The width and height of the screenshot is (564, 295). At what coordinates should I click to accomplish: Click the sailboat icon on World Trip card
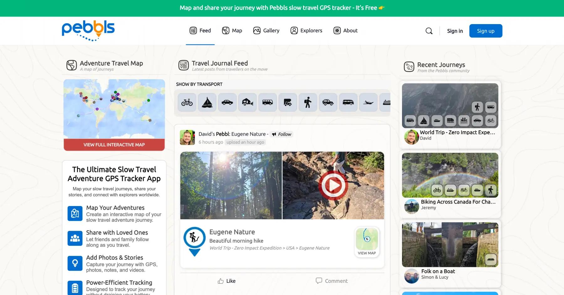point(424,121)
